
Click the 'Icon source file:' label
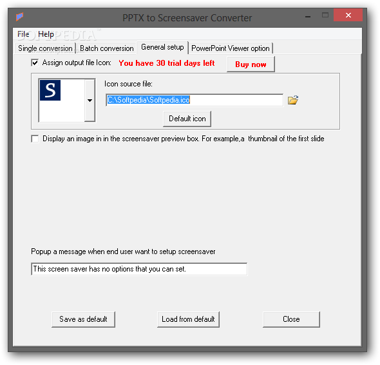128,84
